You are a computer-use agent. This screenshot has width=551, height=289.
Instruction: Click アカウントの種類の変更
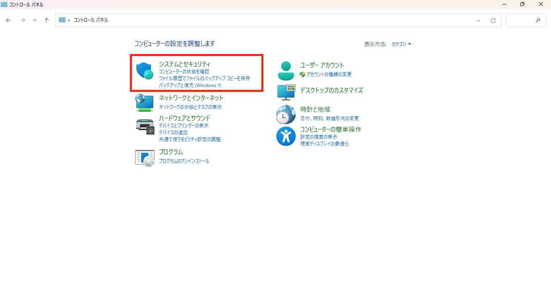(328, 74)
